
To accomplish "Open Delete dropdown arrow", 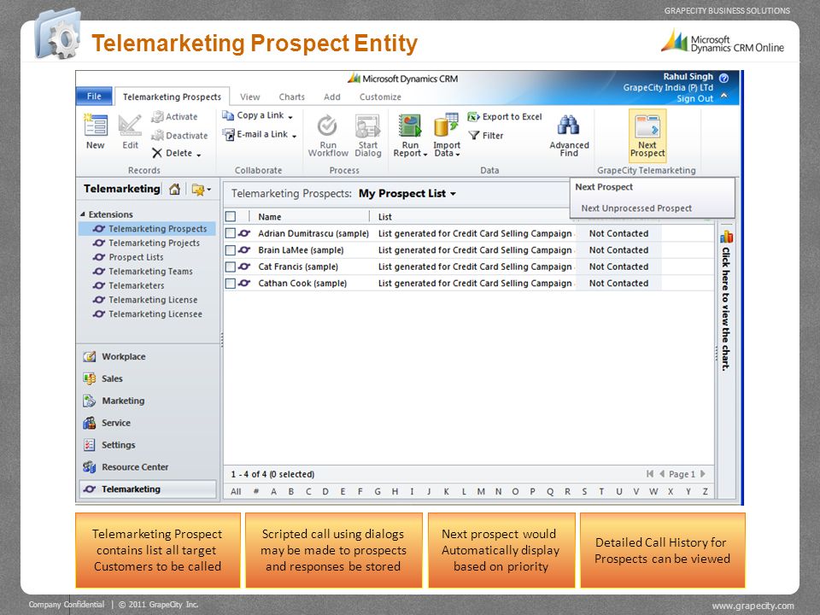I will (x=199, y=155).
